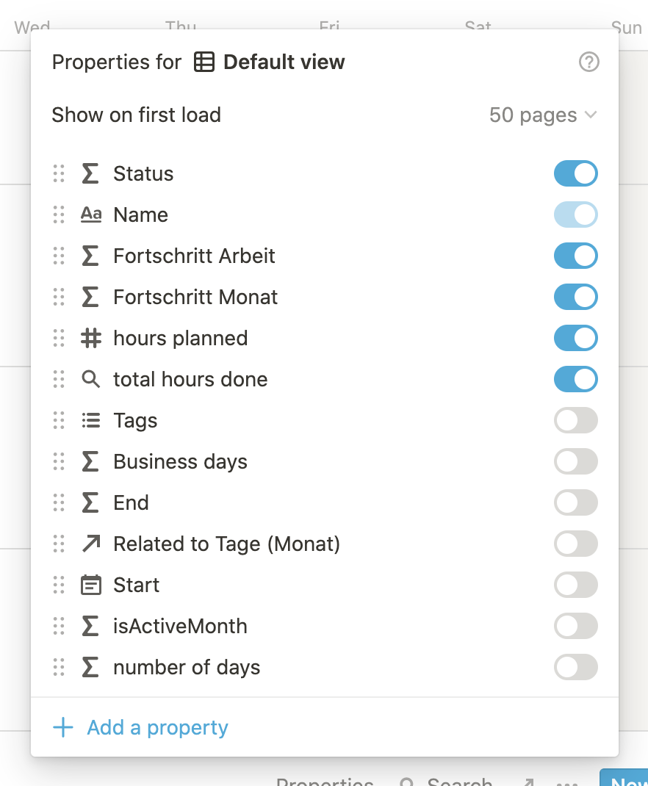
Task: Click the number hash icon for hours planned
Action: tap(90, 338)
